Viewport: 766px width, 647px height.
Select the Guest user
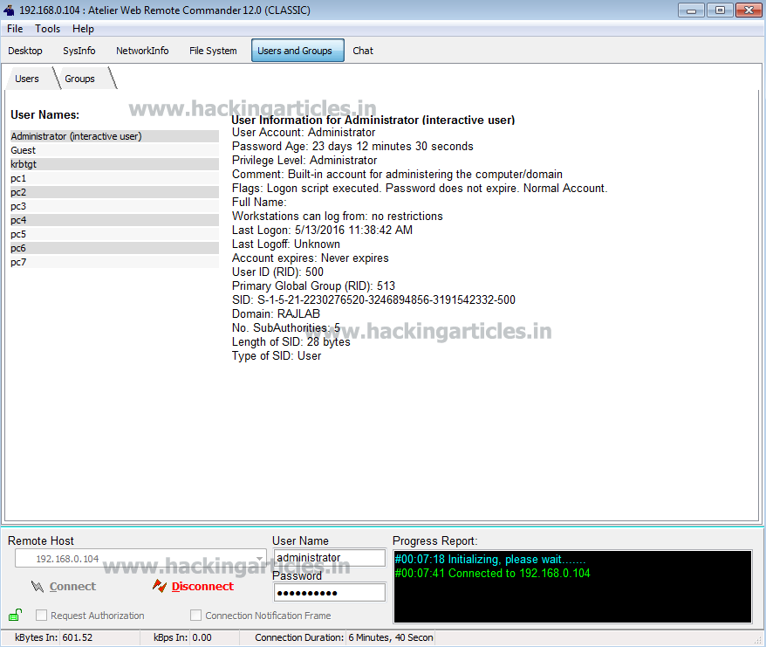114,150
